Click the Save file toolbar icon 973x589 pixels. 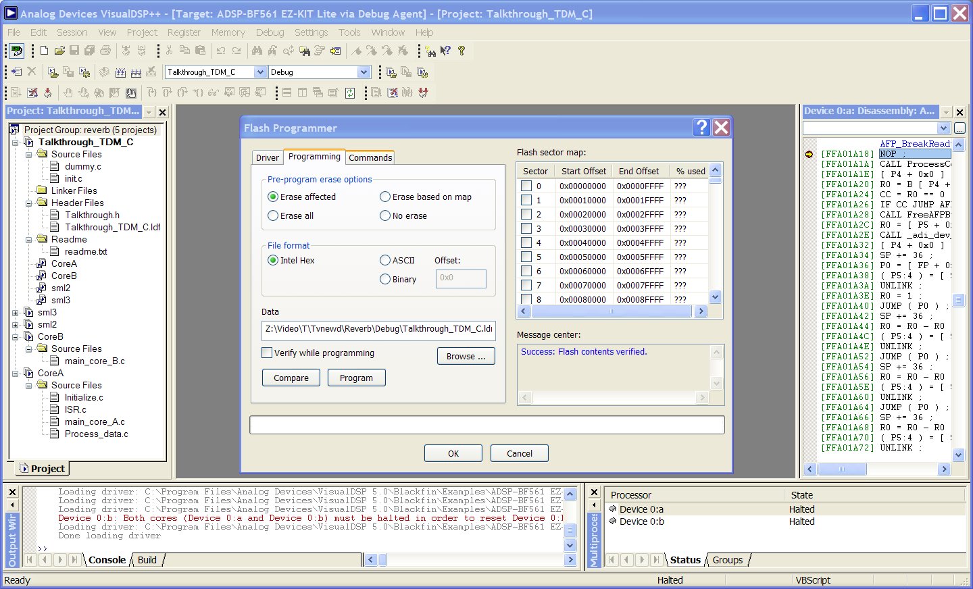[74, 51]
